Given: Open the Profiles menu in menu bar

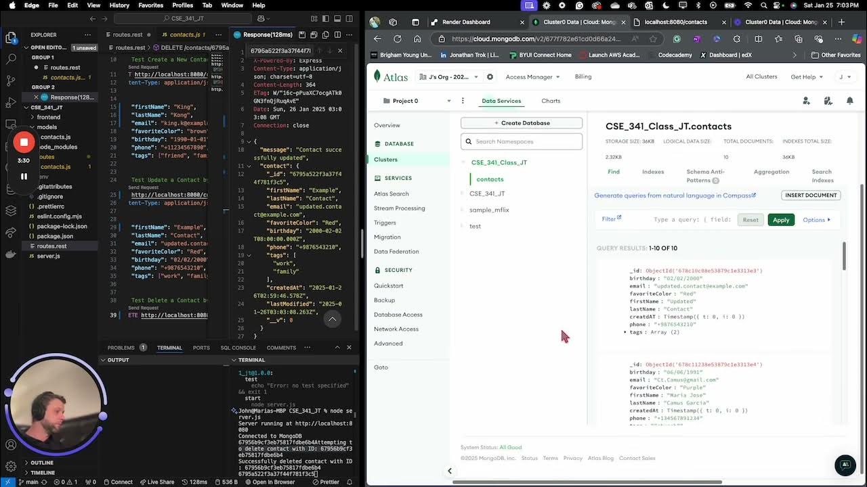Looking at the screenshot, I should pyautogui.click(x=182, y=5).
